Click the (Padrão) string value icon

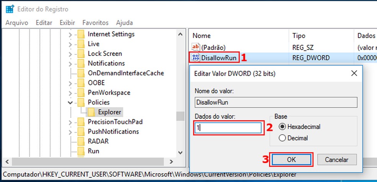click(196, 47)
